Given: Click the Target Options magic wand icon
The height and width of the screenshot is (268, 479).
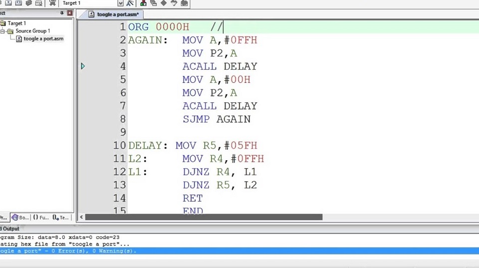Looking at the screenshot, I should click(x=130, y=3).
